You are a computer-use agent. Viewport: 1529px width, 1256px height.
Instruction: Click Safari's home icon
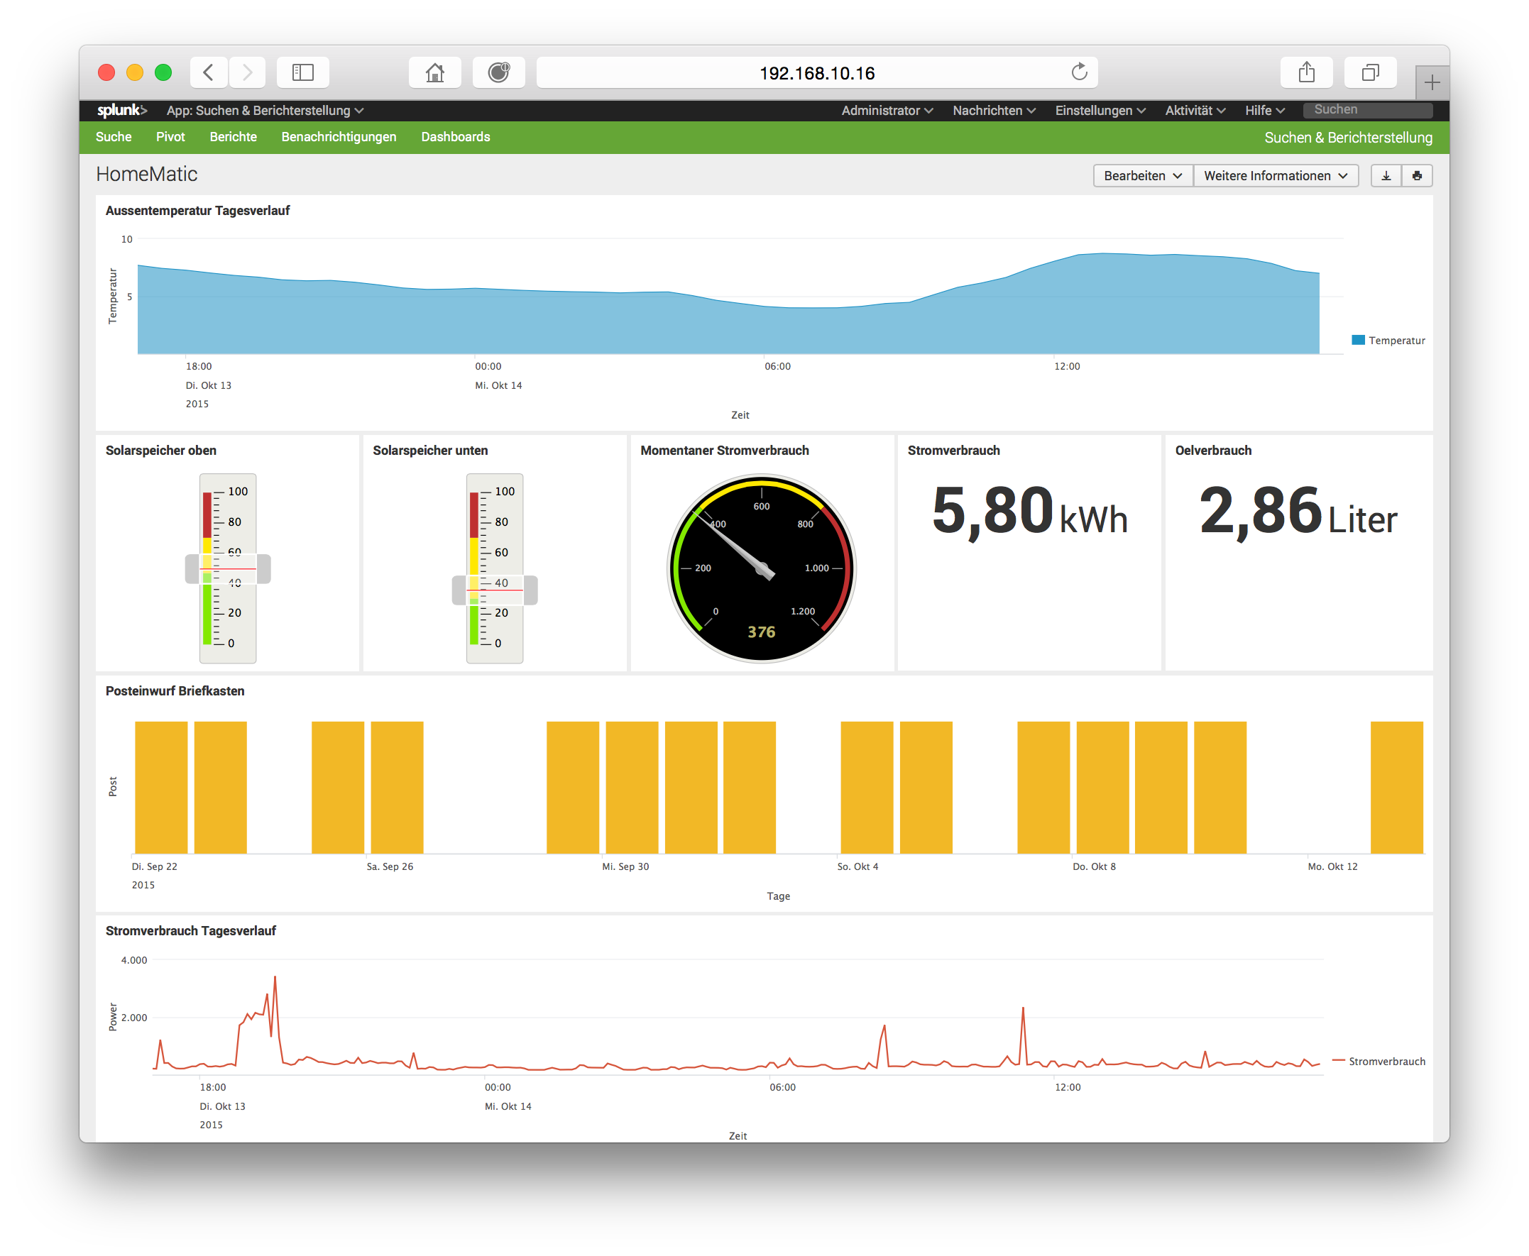tap(434, 72)
